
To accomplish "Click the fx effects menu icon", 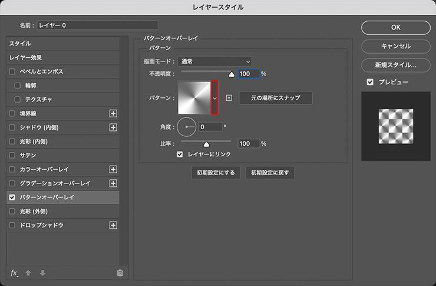I will pos(15,272).
